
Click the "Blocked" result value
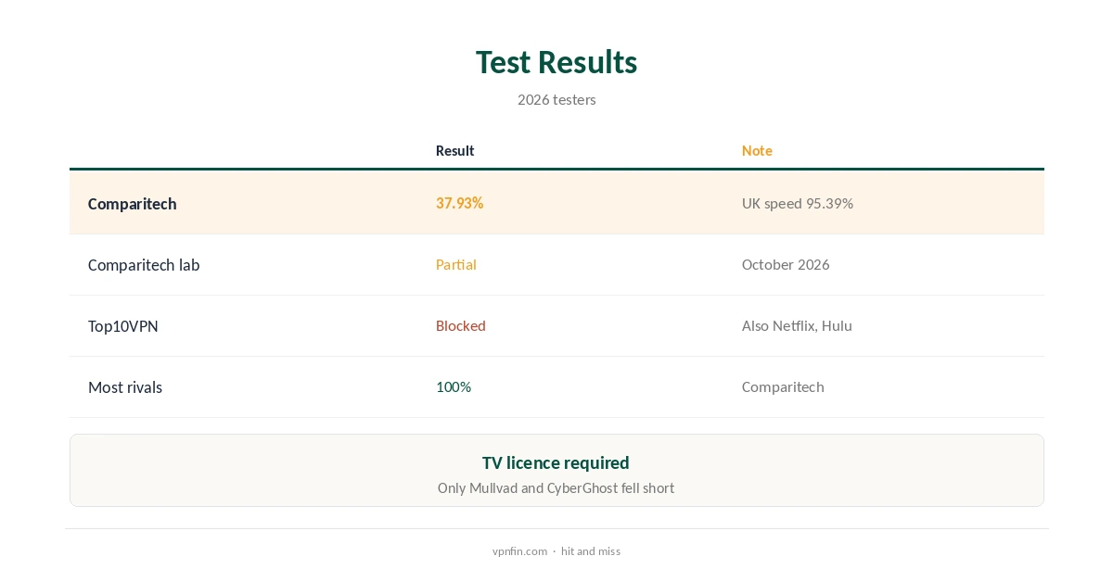click(461, 325)
